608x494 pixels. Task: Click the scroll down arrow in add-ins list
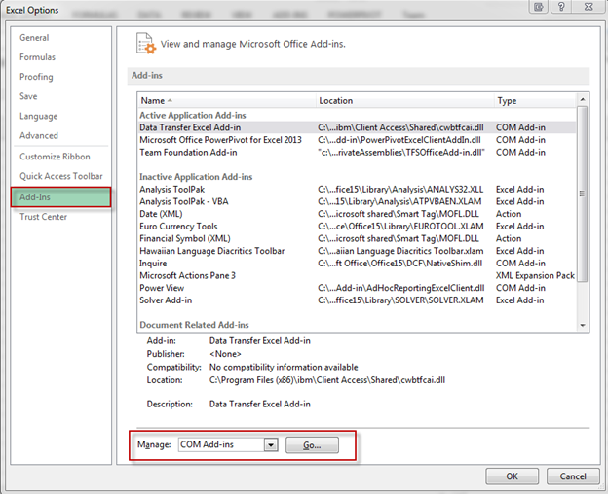(x=583, y=326)
